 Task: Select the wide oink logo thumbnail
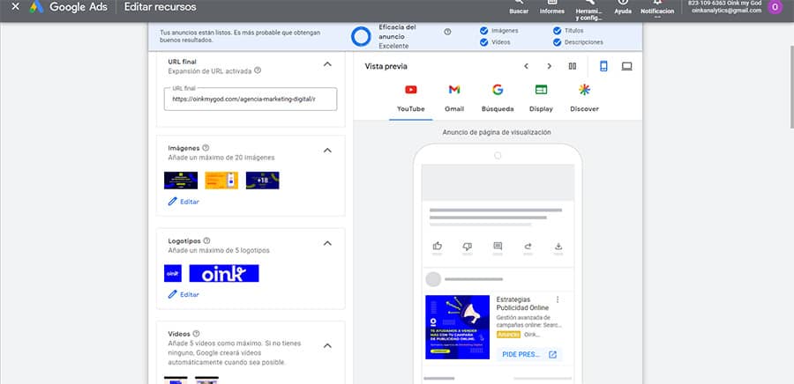point(224,273)
